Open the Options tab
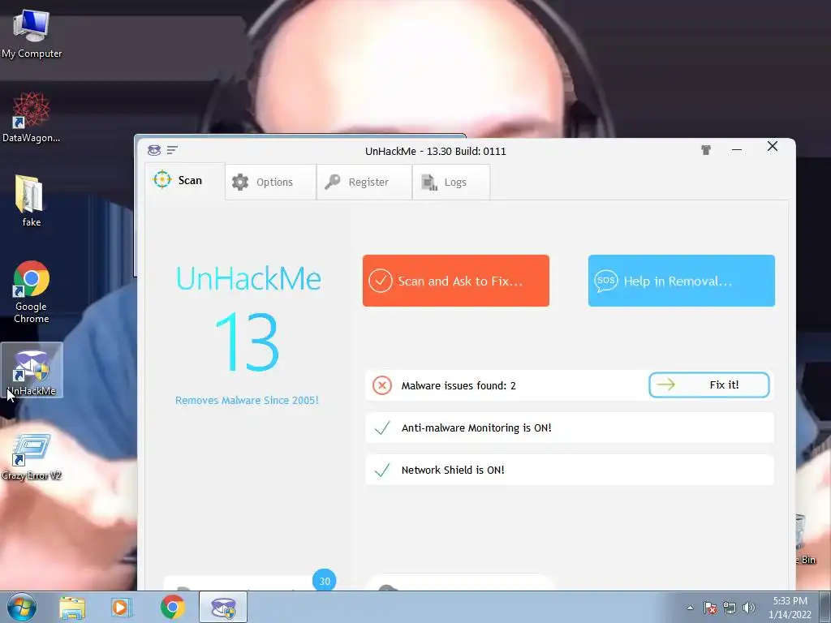This screenshot has height=623, width=831. (270, 183)
